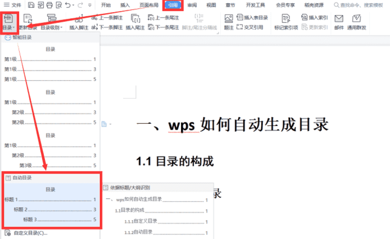Go to 上一条尾注
This screenshot has height=239, width=390.
(163, 17)
